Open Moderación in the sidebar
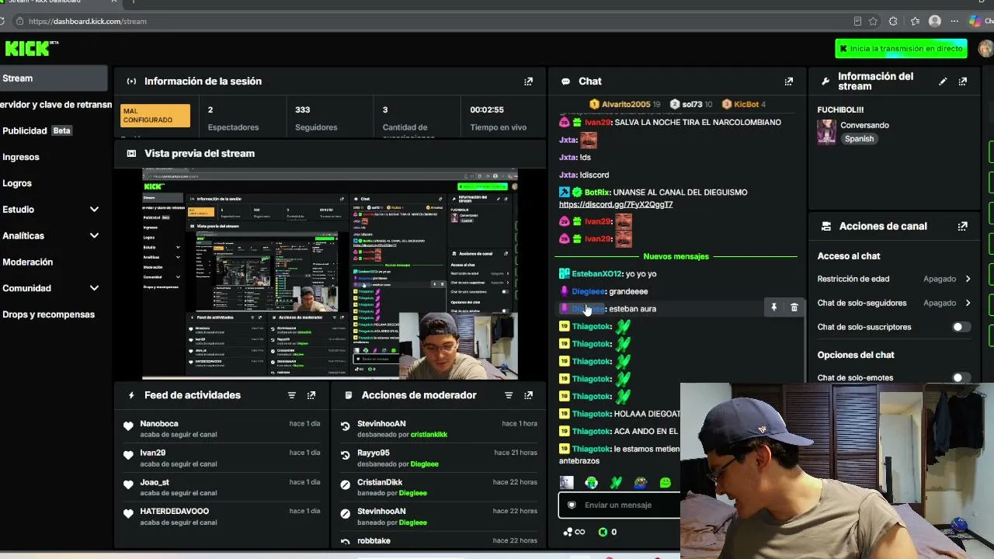The width and height of the screenshot is (994, 559). [28, 262]
